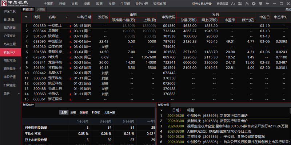
Task: Open 港股行情 in the sidebar
Action: pyautogui.click(x=11, y=77)
